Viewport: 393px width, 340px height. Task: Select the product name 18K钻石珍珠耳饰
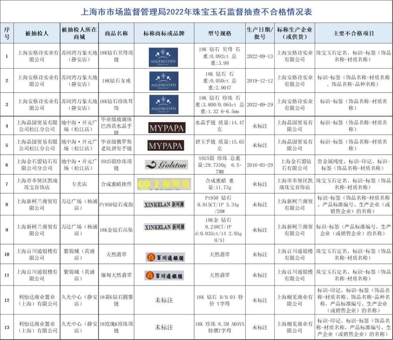click(116, 105)
